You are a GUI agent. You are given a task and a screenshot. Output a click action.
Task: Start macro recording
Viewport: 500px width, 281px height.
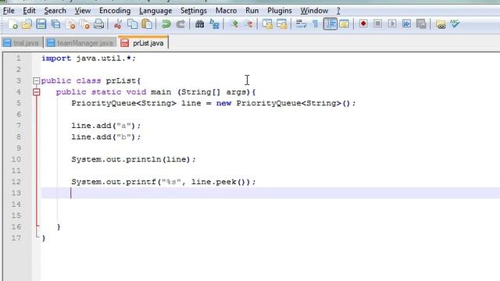tap(363, 24)
